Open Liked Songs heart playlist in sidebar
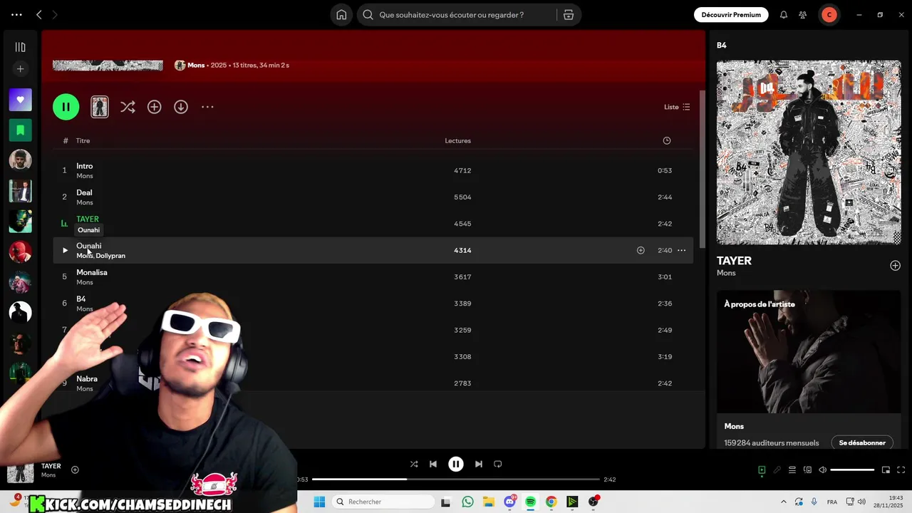The width and height of the screenshot is (912, 513). pyautogui.click(x=20, y=100)
